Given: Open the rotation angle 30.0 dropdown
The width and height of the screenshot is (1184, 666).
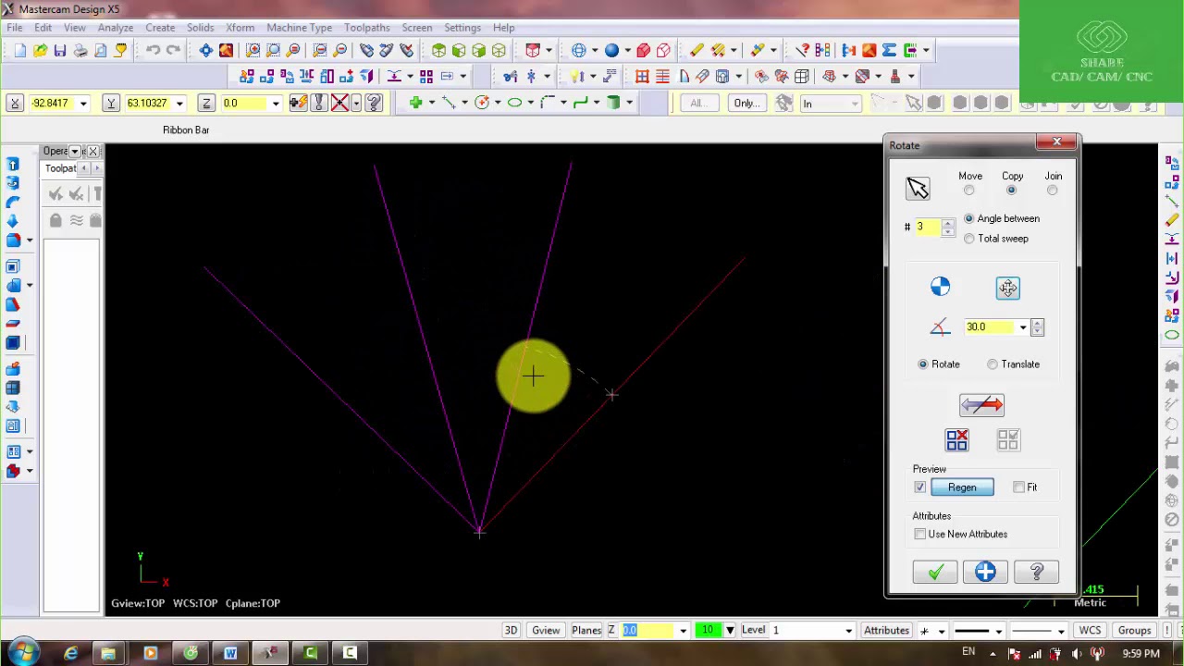Looking at the screenshot, I should [1022, 327].
